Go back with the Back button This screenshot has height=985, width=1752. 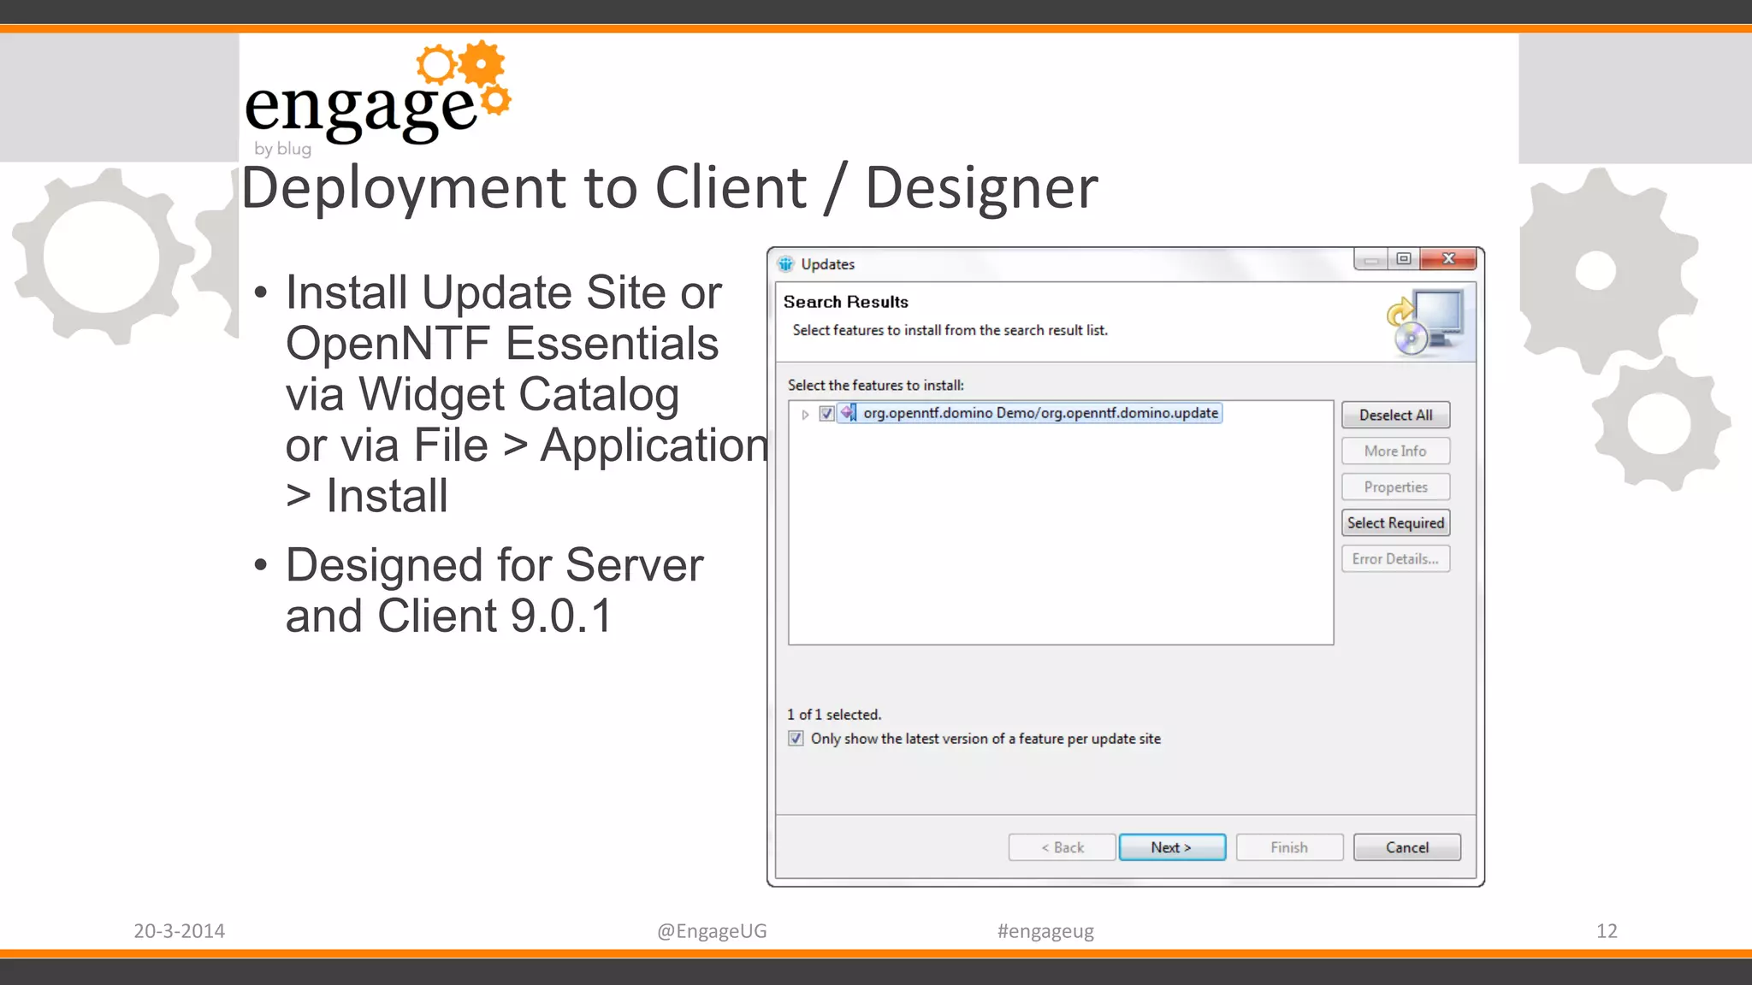point(1062,847)
